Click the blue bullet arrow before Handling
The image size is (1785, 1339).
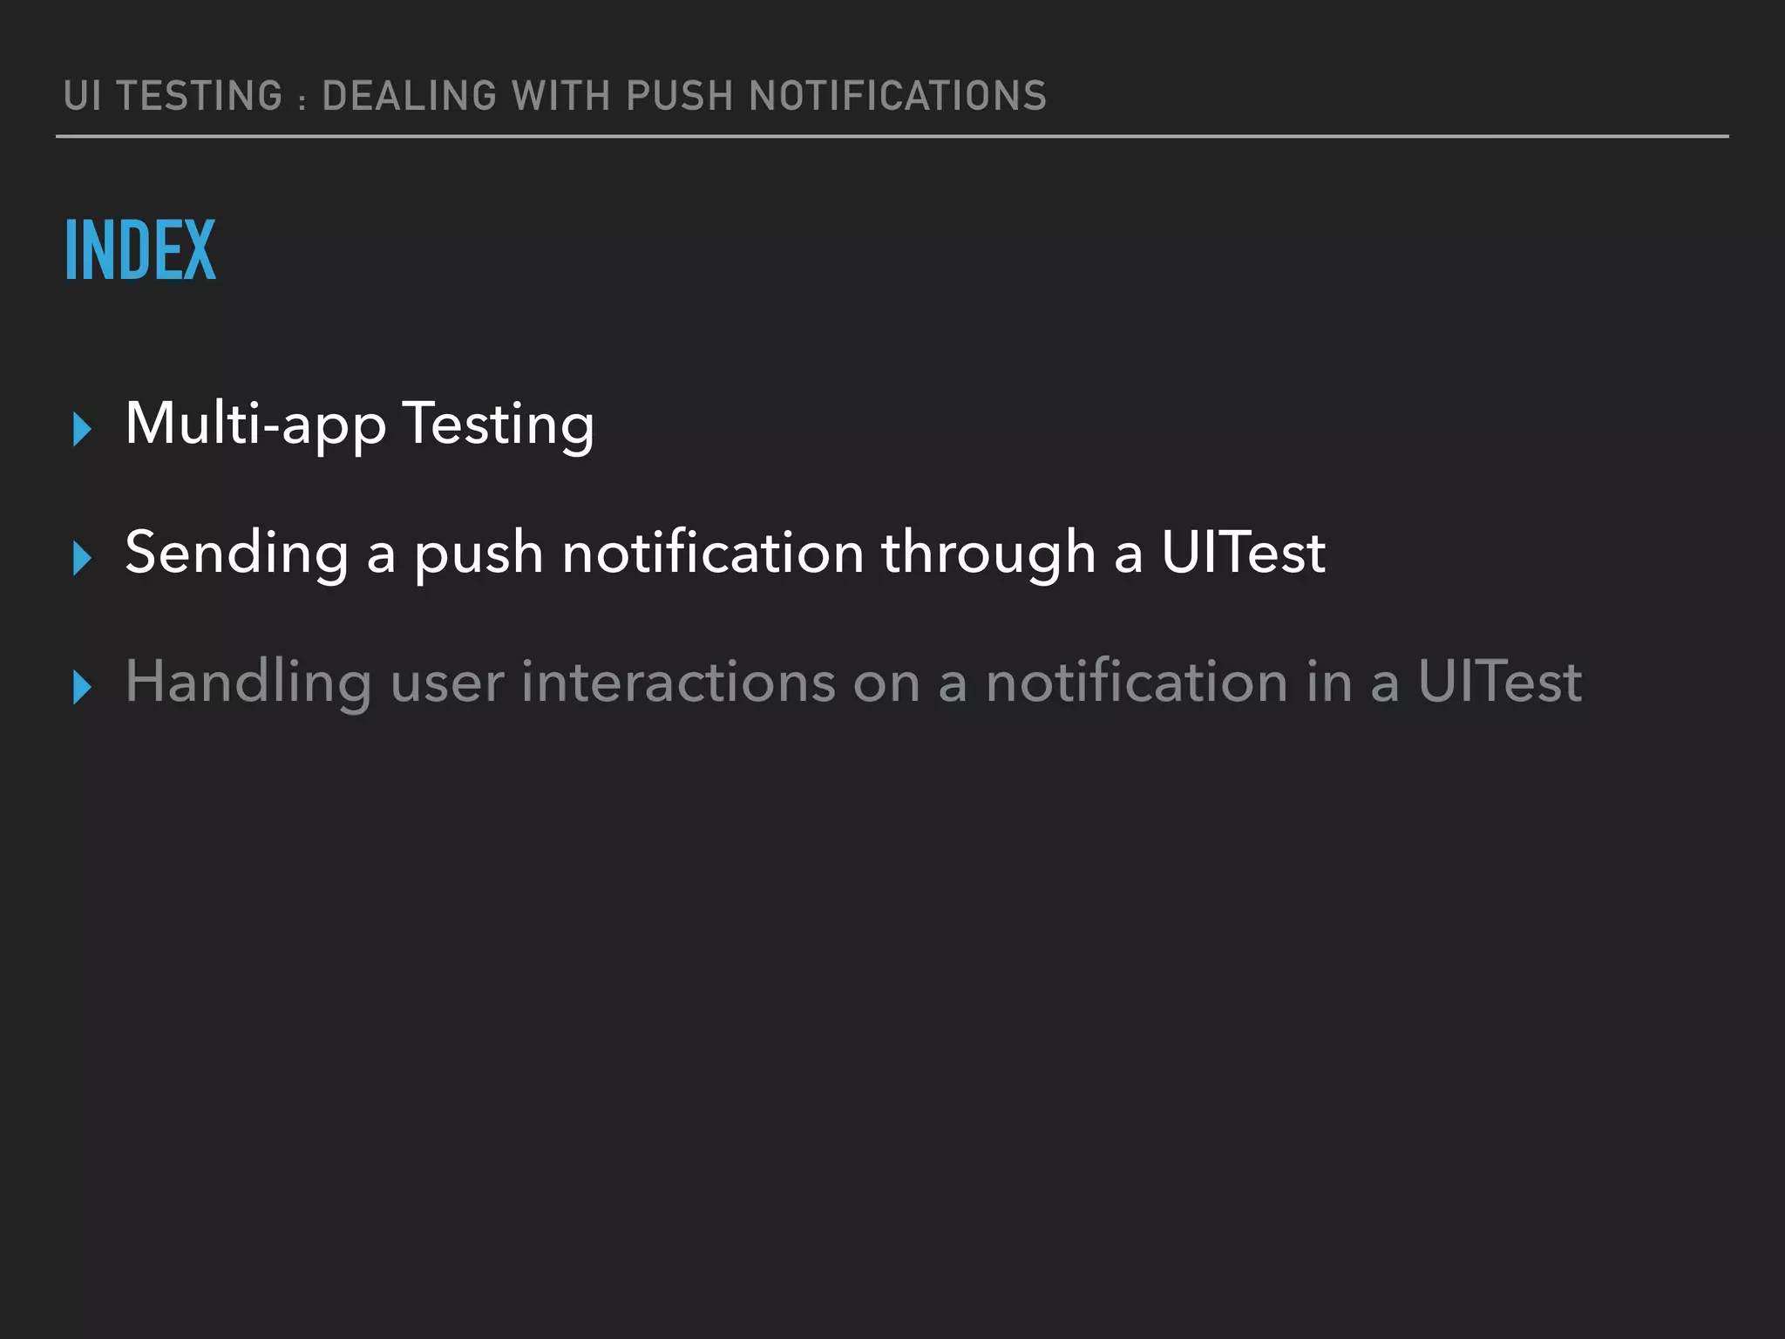pos(82,687)
